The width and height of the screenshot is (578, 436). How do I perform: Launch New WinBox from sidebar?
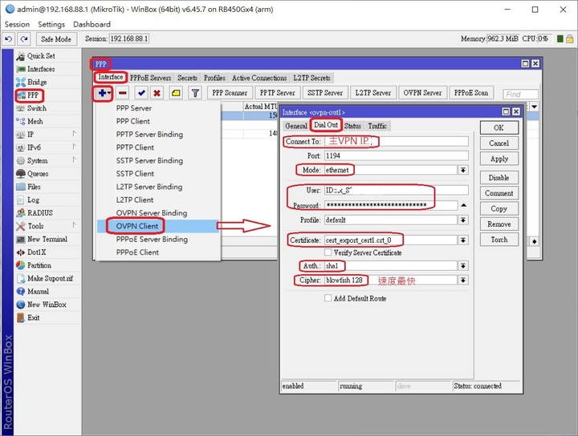coord(47,305)
